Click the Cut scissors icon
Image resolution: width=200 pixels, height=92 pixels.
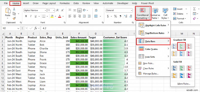14,9
